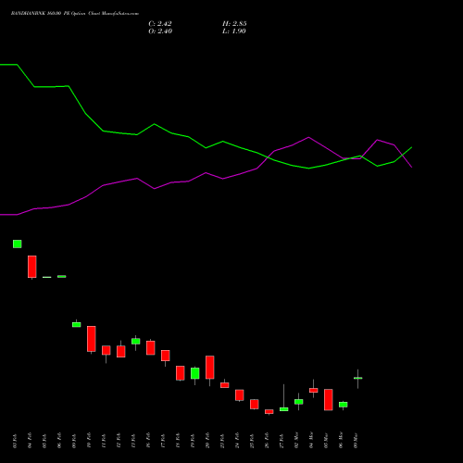
Task: Click the green indicator line's final rising endpoint
Action: [x=411, y=147]
